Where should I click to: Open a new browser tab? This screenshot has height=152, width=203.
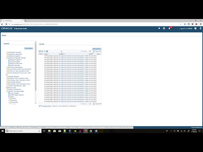click(x=26, y=21)
